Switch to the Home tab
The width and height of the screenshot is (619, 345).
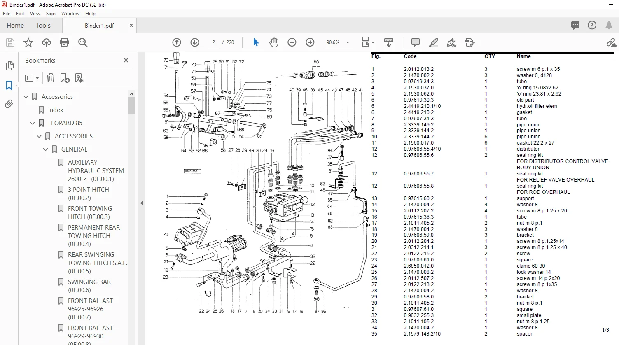pyautogui.click(x=15, y=25)
